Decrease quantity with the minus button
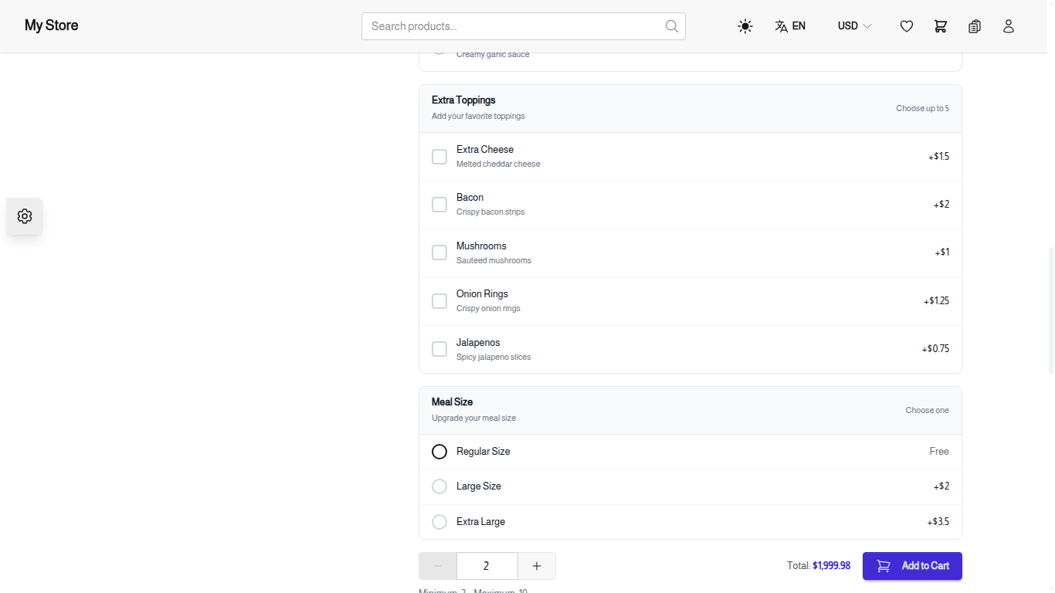 point(437,565)
